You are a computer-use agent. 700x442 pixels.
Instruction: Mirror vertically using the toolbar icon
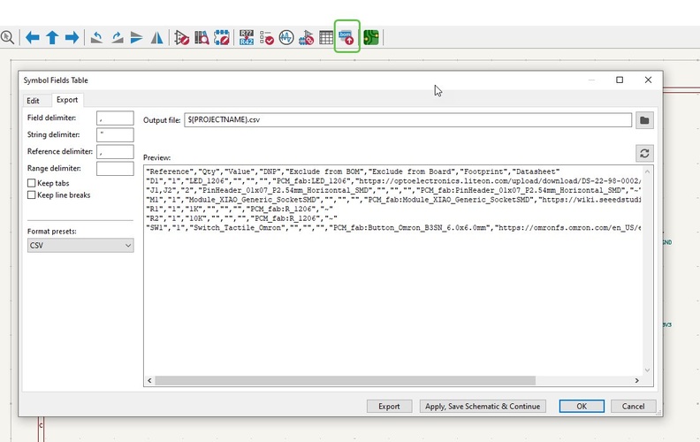click(x=137, y=37)
